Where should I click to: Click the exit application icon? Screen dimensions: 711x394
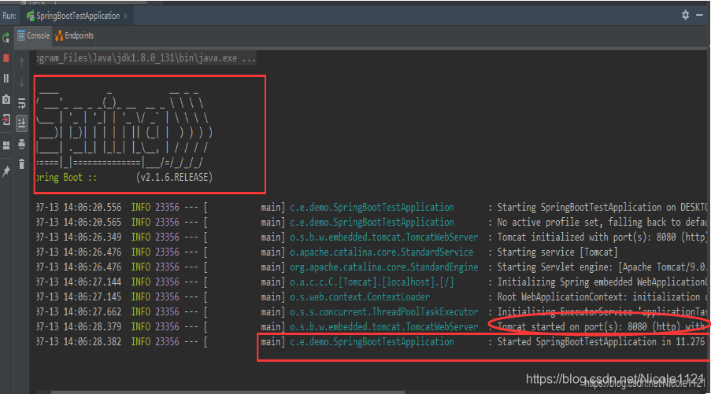point(6,120)
